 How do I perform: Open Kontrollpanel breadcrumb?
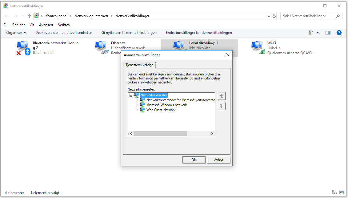(56, 16)
